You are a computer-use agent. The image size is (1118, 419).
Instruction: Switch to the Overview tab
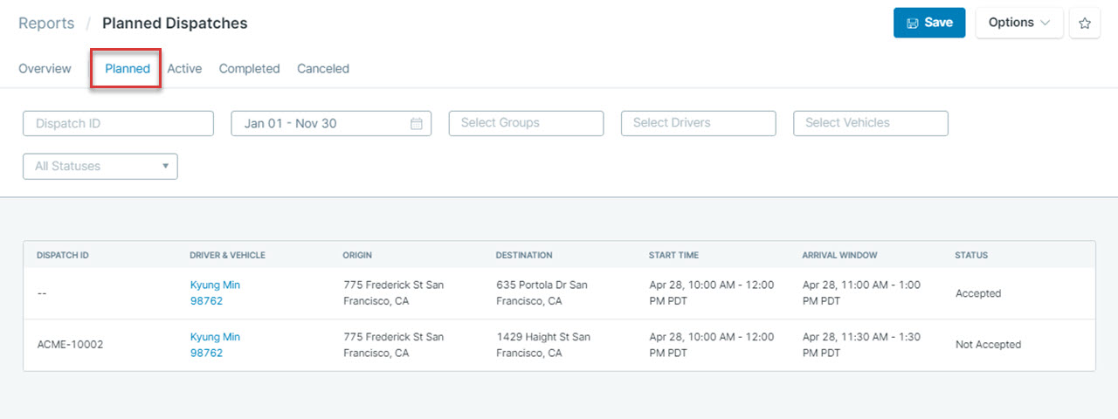tap(45, 69)
